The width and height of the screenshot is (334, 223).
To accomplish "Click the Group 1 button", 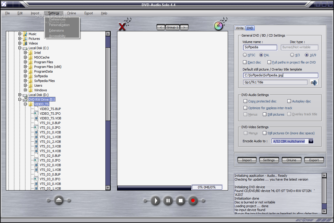I will [x=173, y=27].
